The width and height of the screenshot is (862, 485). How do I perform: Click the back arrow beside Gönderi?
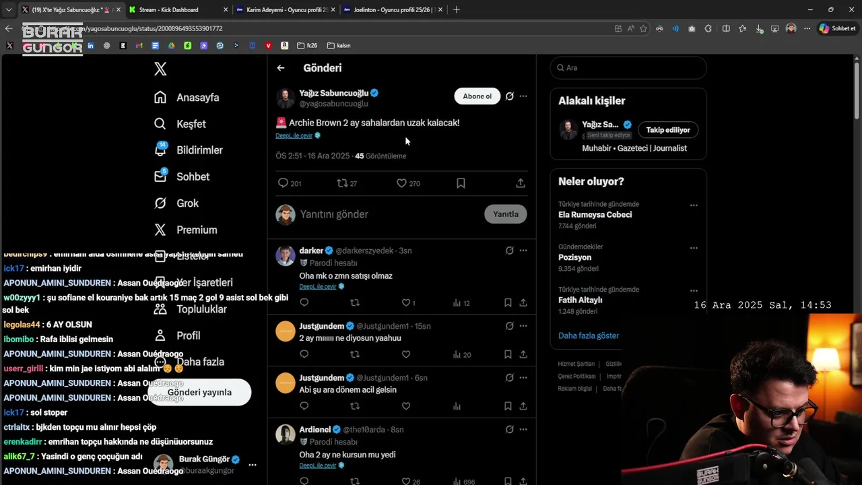click(281, 68)
